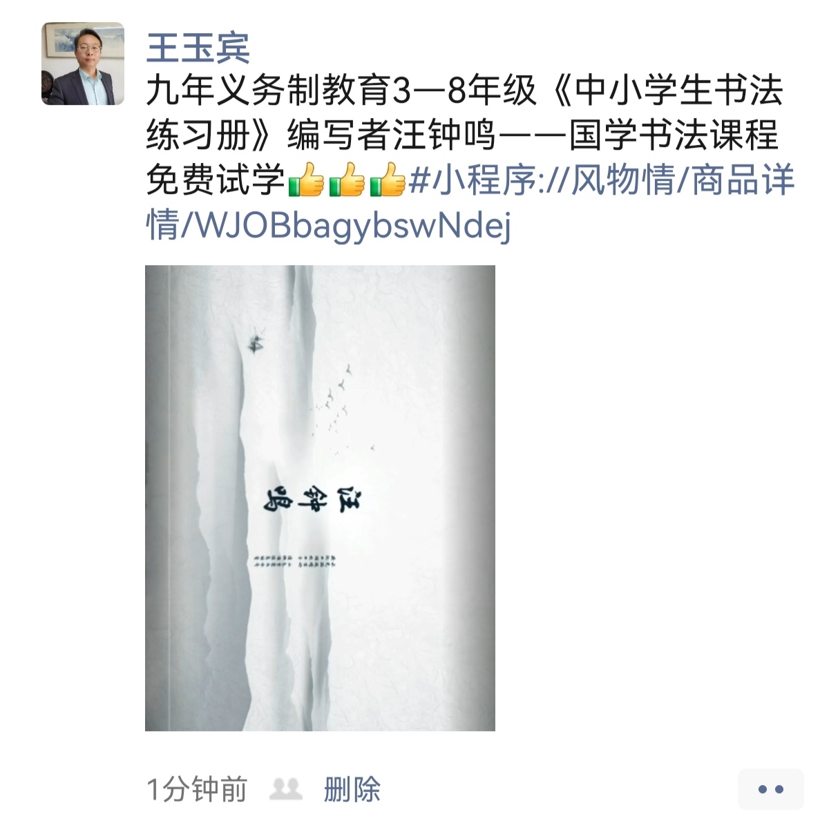Click the text 编写者汪钟鸣
829x823 pixels.
click(392, 135)
